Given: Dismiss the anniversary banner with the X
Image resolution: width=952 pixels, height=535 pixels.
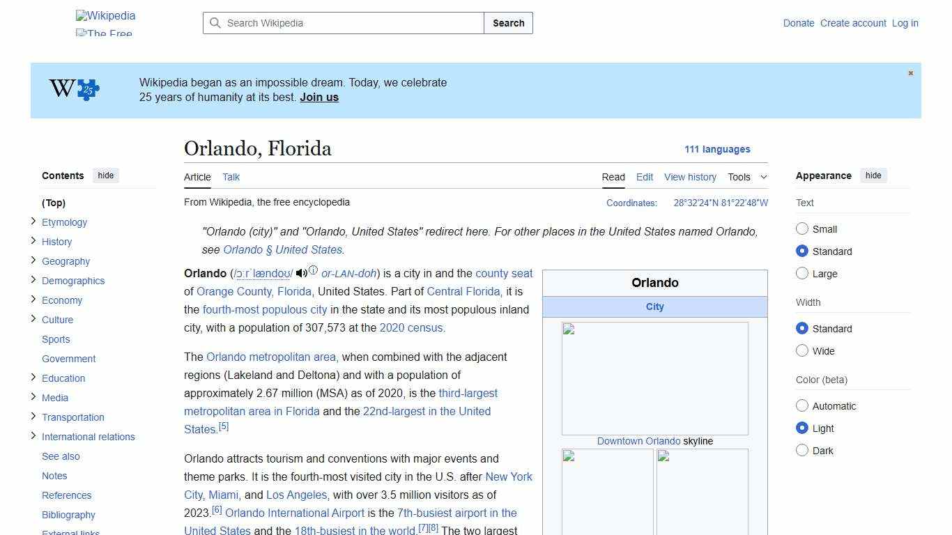Looking at the screenshot, I should coord(910,72).
